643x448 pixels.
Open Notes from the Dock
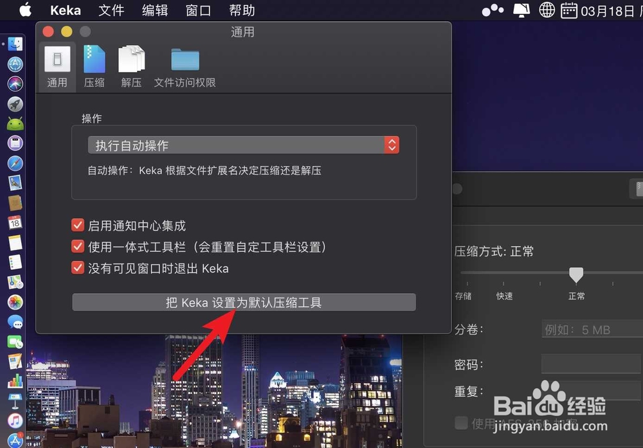pyautogui.click(x=15, y=243)
